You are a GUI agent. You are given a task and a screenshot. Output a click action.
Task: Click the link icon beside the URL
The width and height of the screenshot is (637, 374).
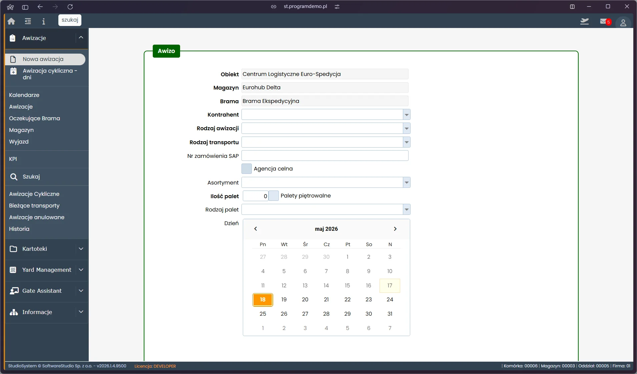(273, 7)
